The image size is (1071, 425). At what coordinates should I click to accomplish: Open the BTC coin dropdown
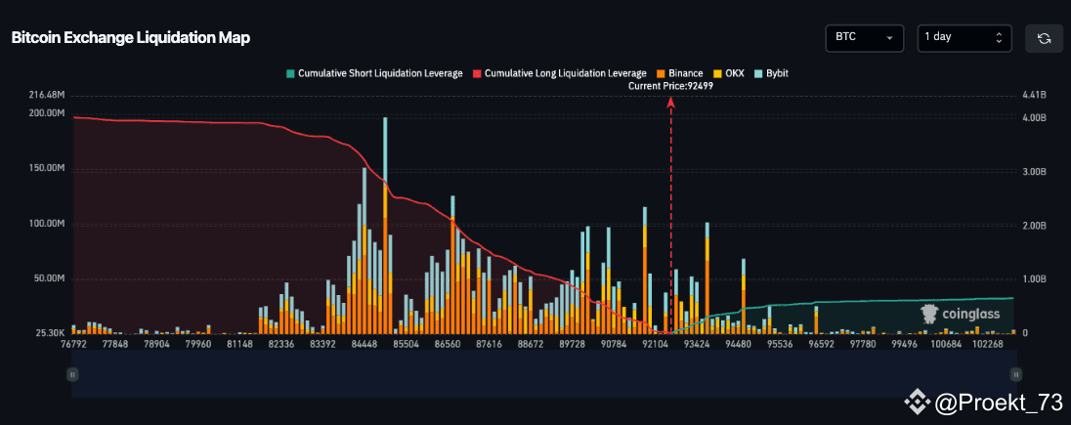(864, 38)
